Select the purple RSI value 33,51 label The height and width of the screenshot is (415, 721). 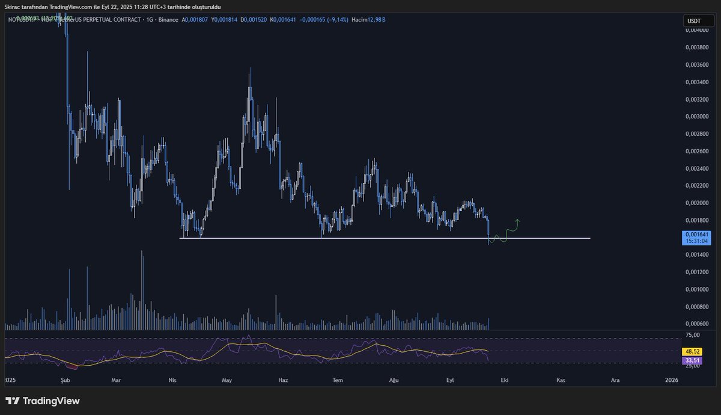[693, 360]
